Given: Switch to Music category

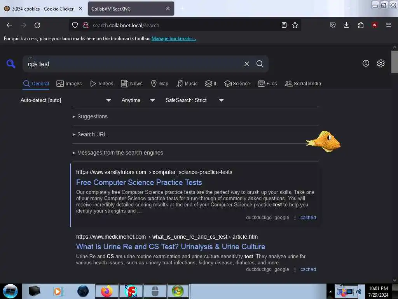Looking at the screenshot, I should coord(187,84).
